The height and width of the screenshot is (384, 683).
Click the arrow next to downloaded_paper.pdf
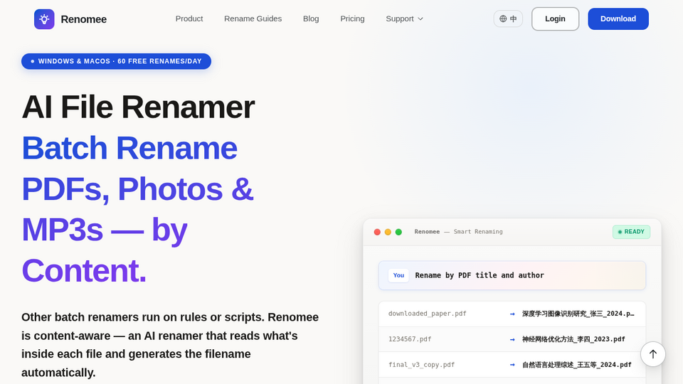(x=512, y=314)
